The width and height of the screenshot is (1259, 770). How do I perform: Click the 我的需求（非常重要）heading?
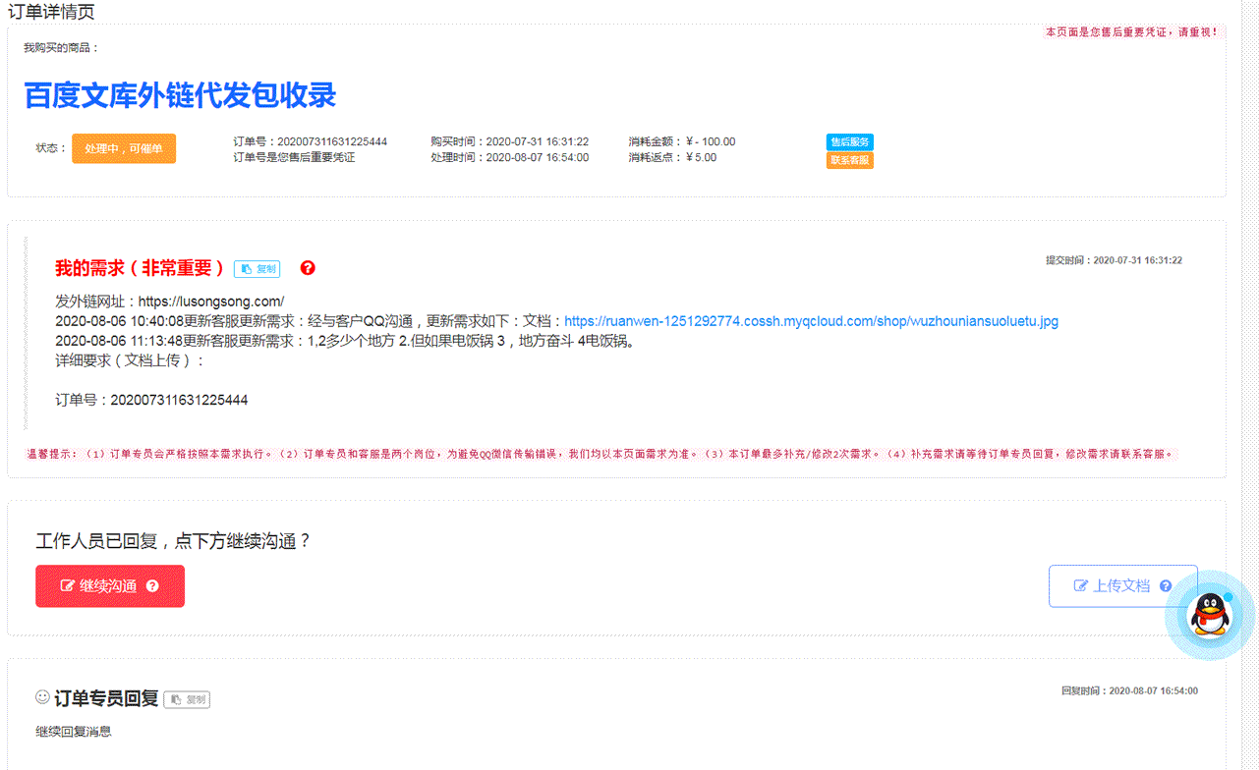point(140,268)
